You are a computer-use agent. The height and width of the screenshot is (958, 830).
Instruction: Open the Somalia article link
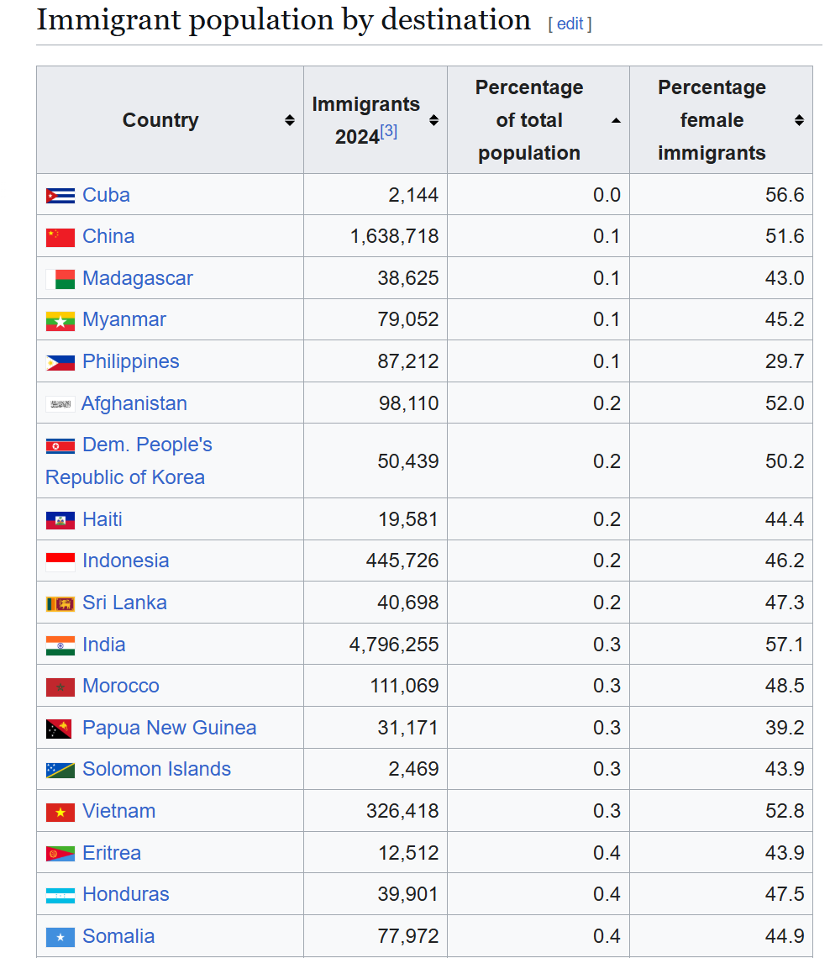pyautogui.click(x=118, y=936)
